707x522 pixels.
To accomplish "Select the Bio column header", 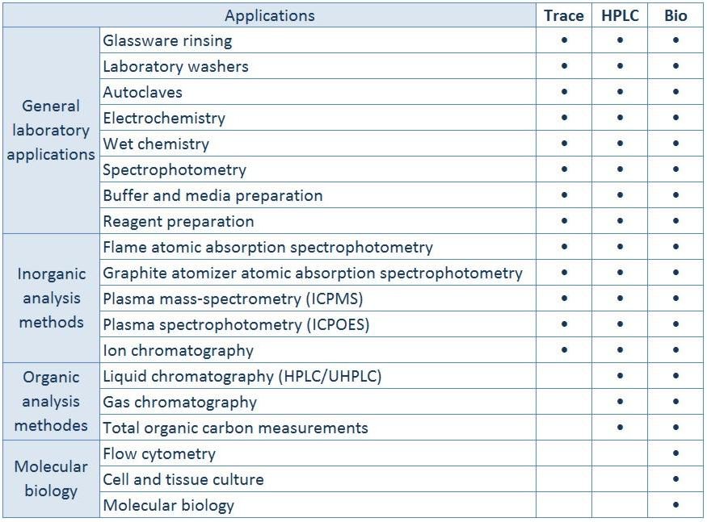I will tap(675, 16).
